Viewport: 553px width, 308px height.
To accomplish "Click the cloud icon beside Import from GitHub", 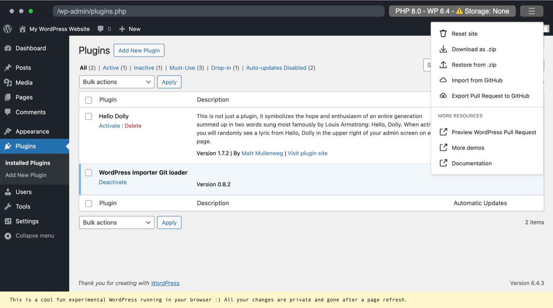I will [x=443, y=80].
